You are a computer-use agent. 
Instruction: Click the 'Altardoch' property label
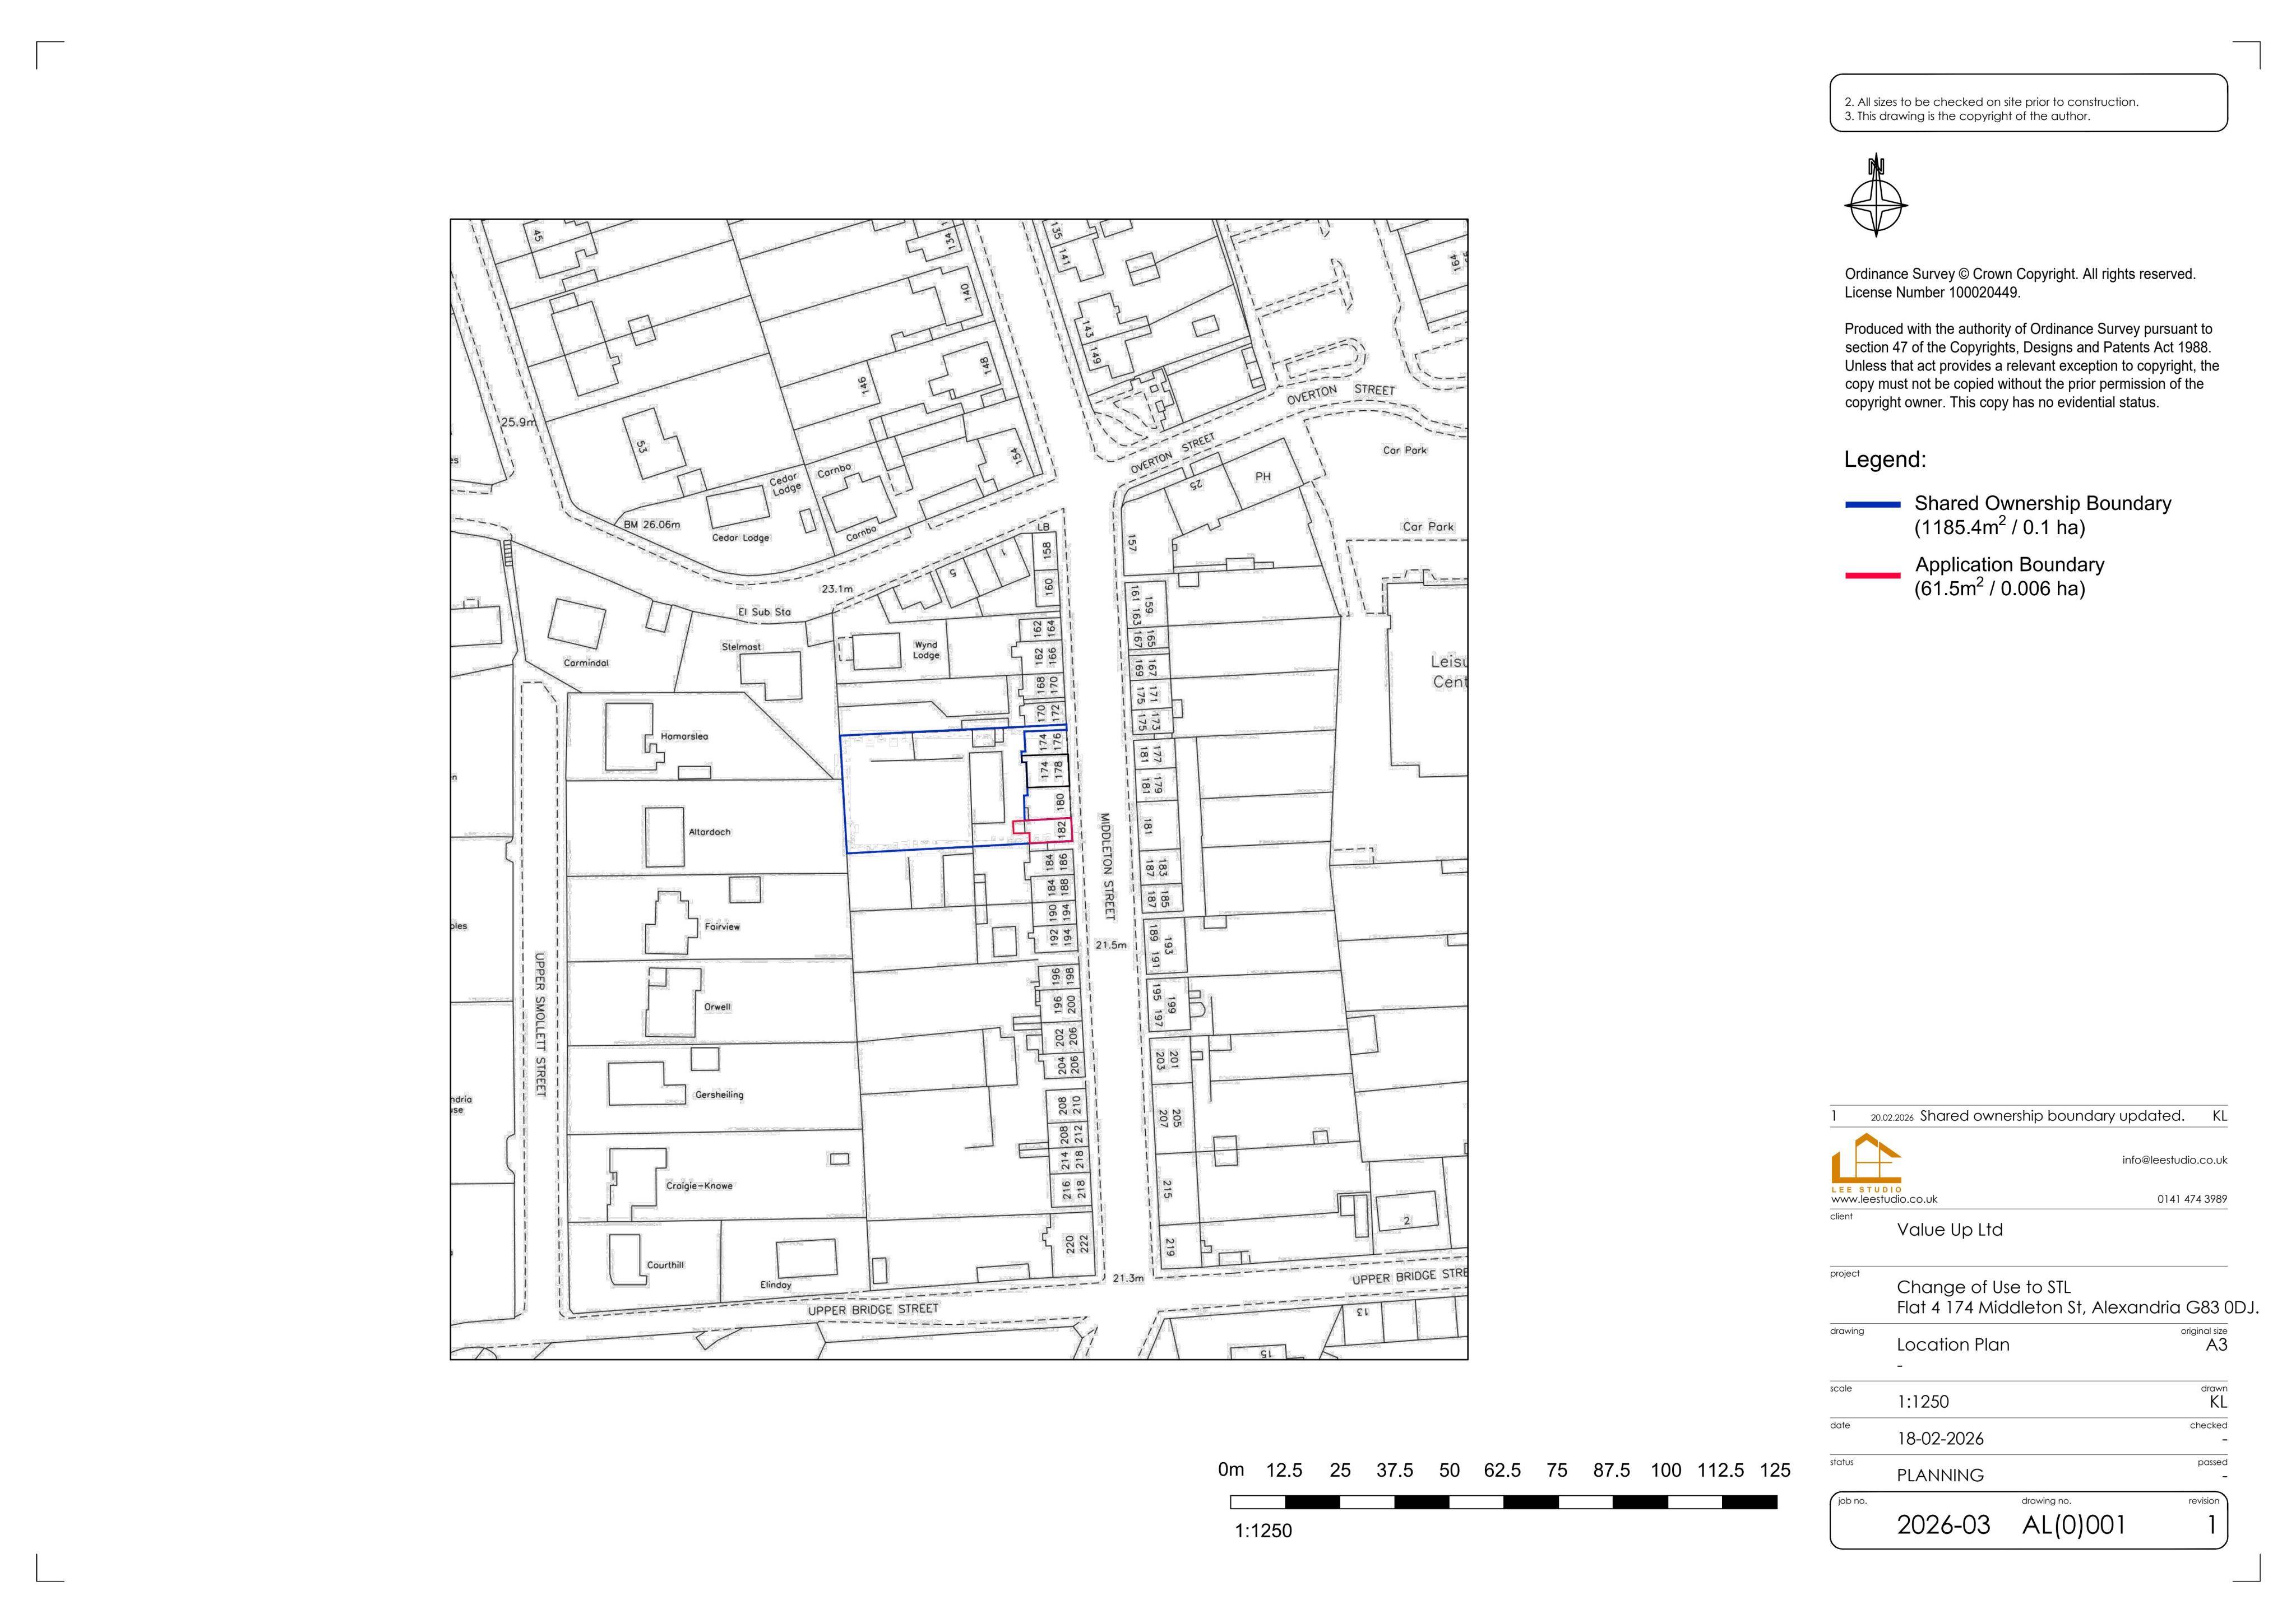(709, 832)
